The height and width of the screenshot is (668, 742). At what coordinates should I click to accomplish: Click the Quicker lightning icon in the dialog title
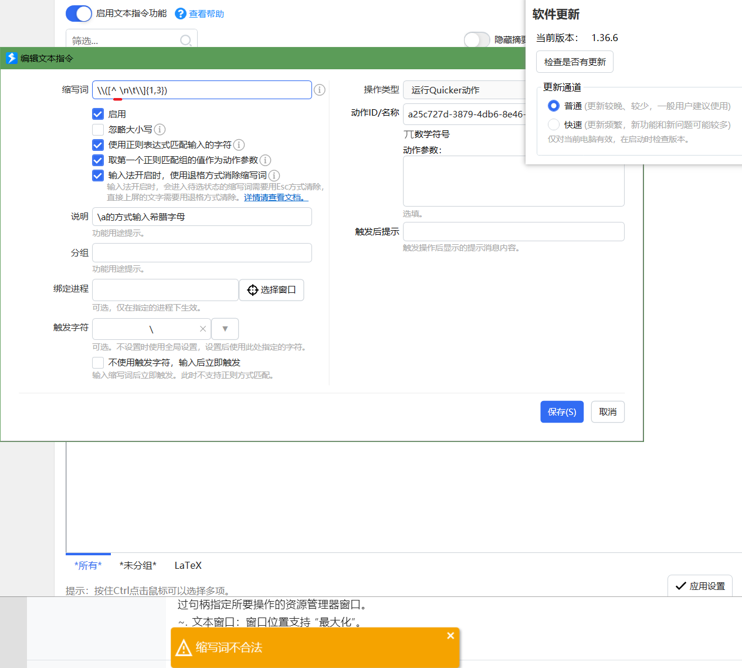click(11, 58)
